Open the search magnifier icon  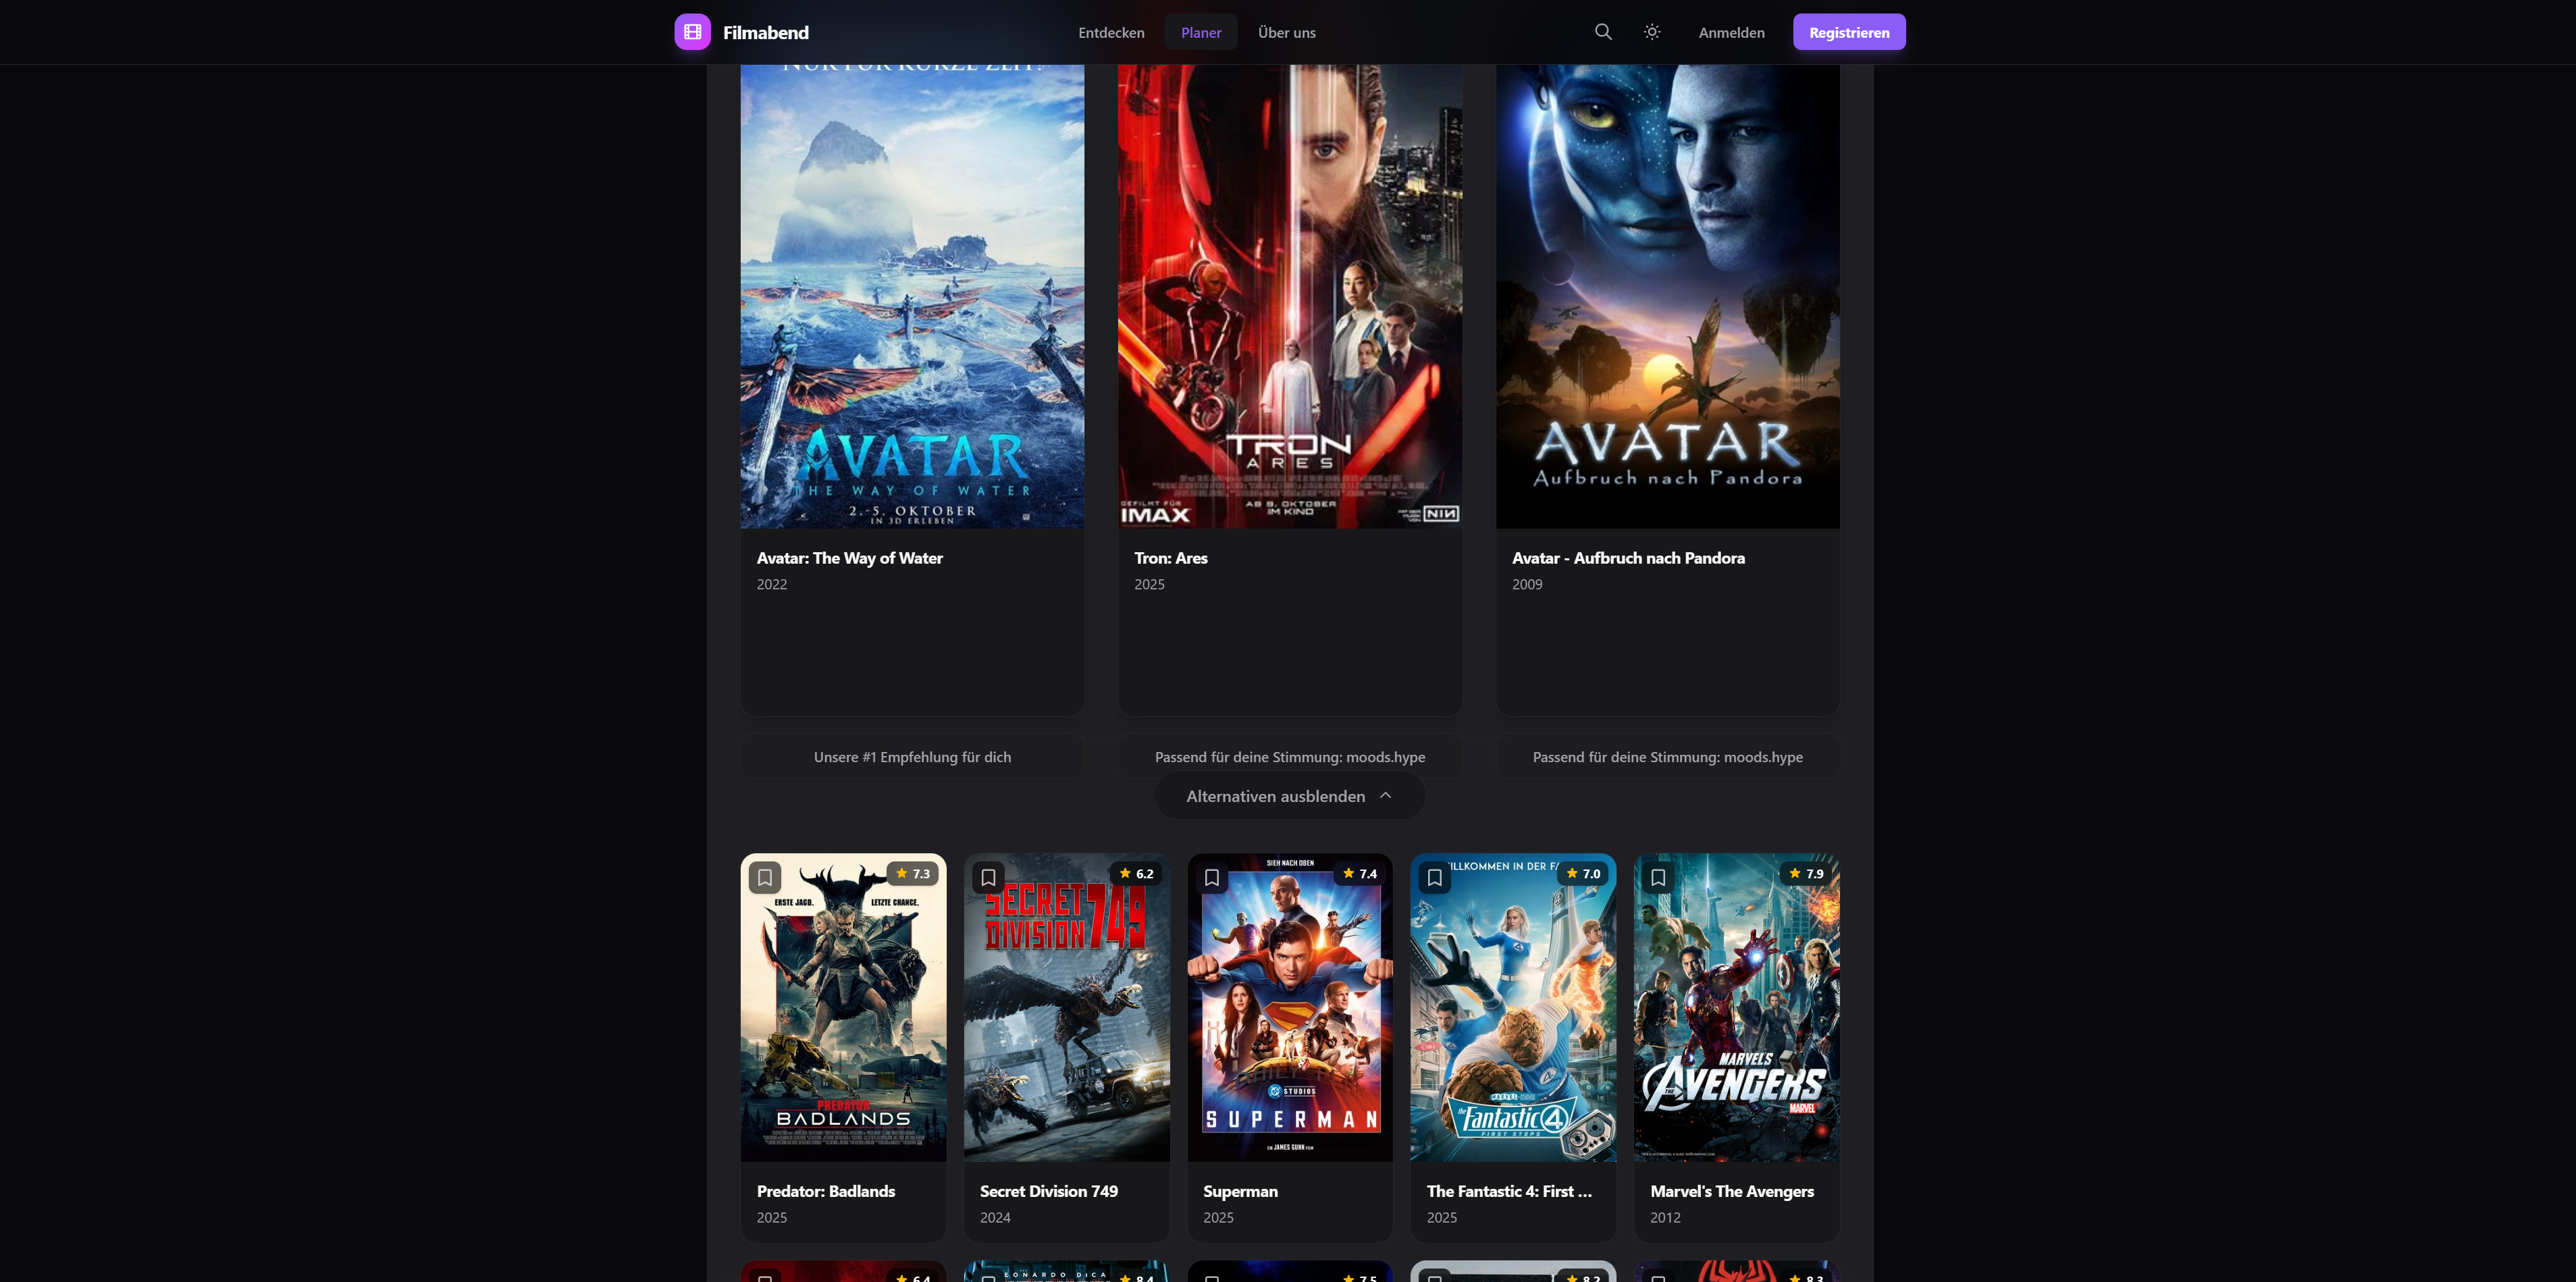click(1603, 32)
